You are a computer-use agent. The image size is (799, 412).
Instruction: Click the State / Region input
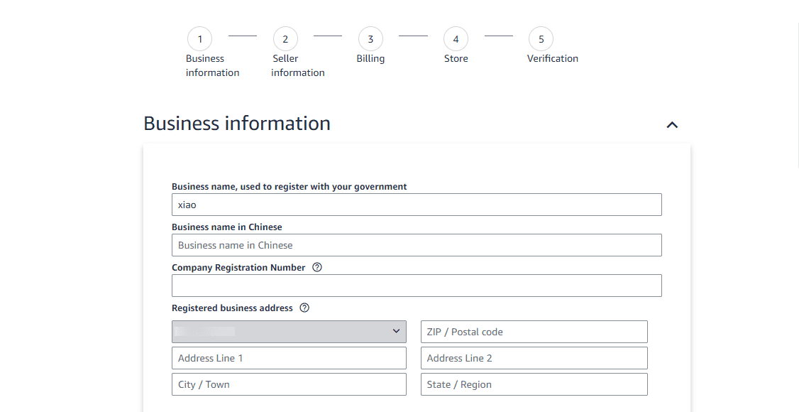click(534, 384)
